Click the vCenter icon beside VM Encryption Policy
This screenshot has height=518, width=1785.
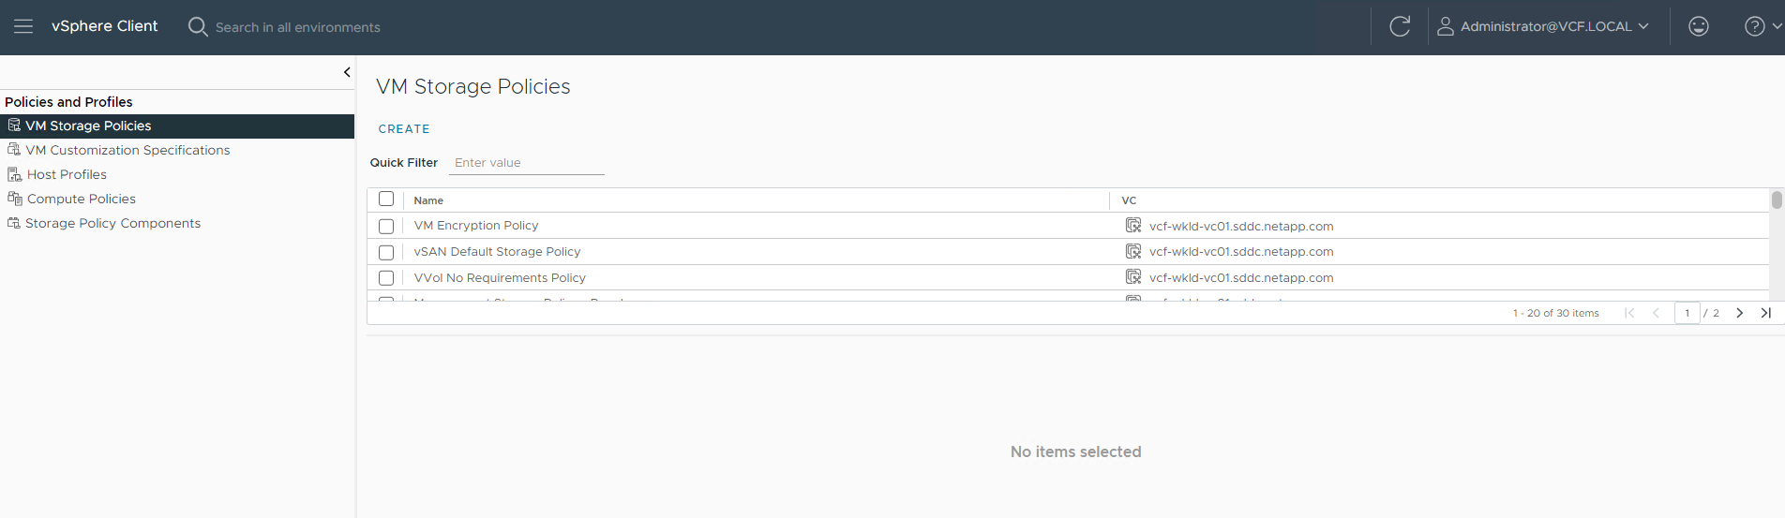(x=1132, y=226)
